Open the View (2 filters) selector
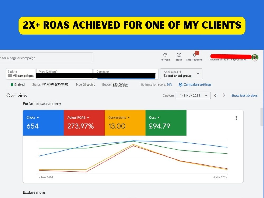The image size is (264, 198). 64,74
